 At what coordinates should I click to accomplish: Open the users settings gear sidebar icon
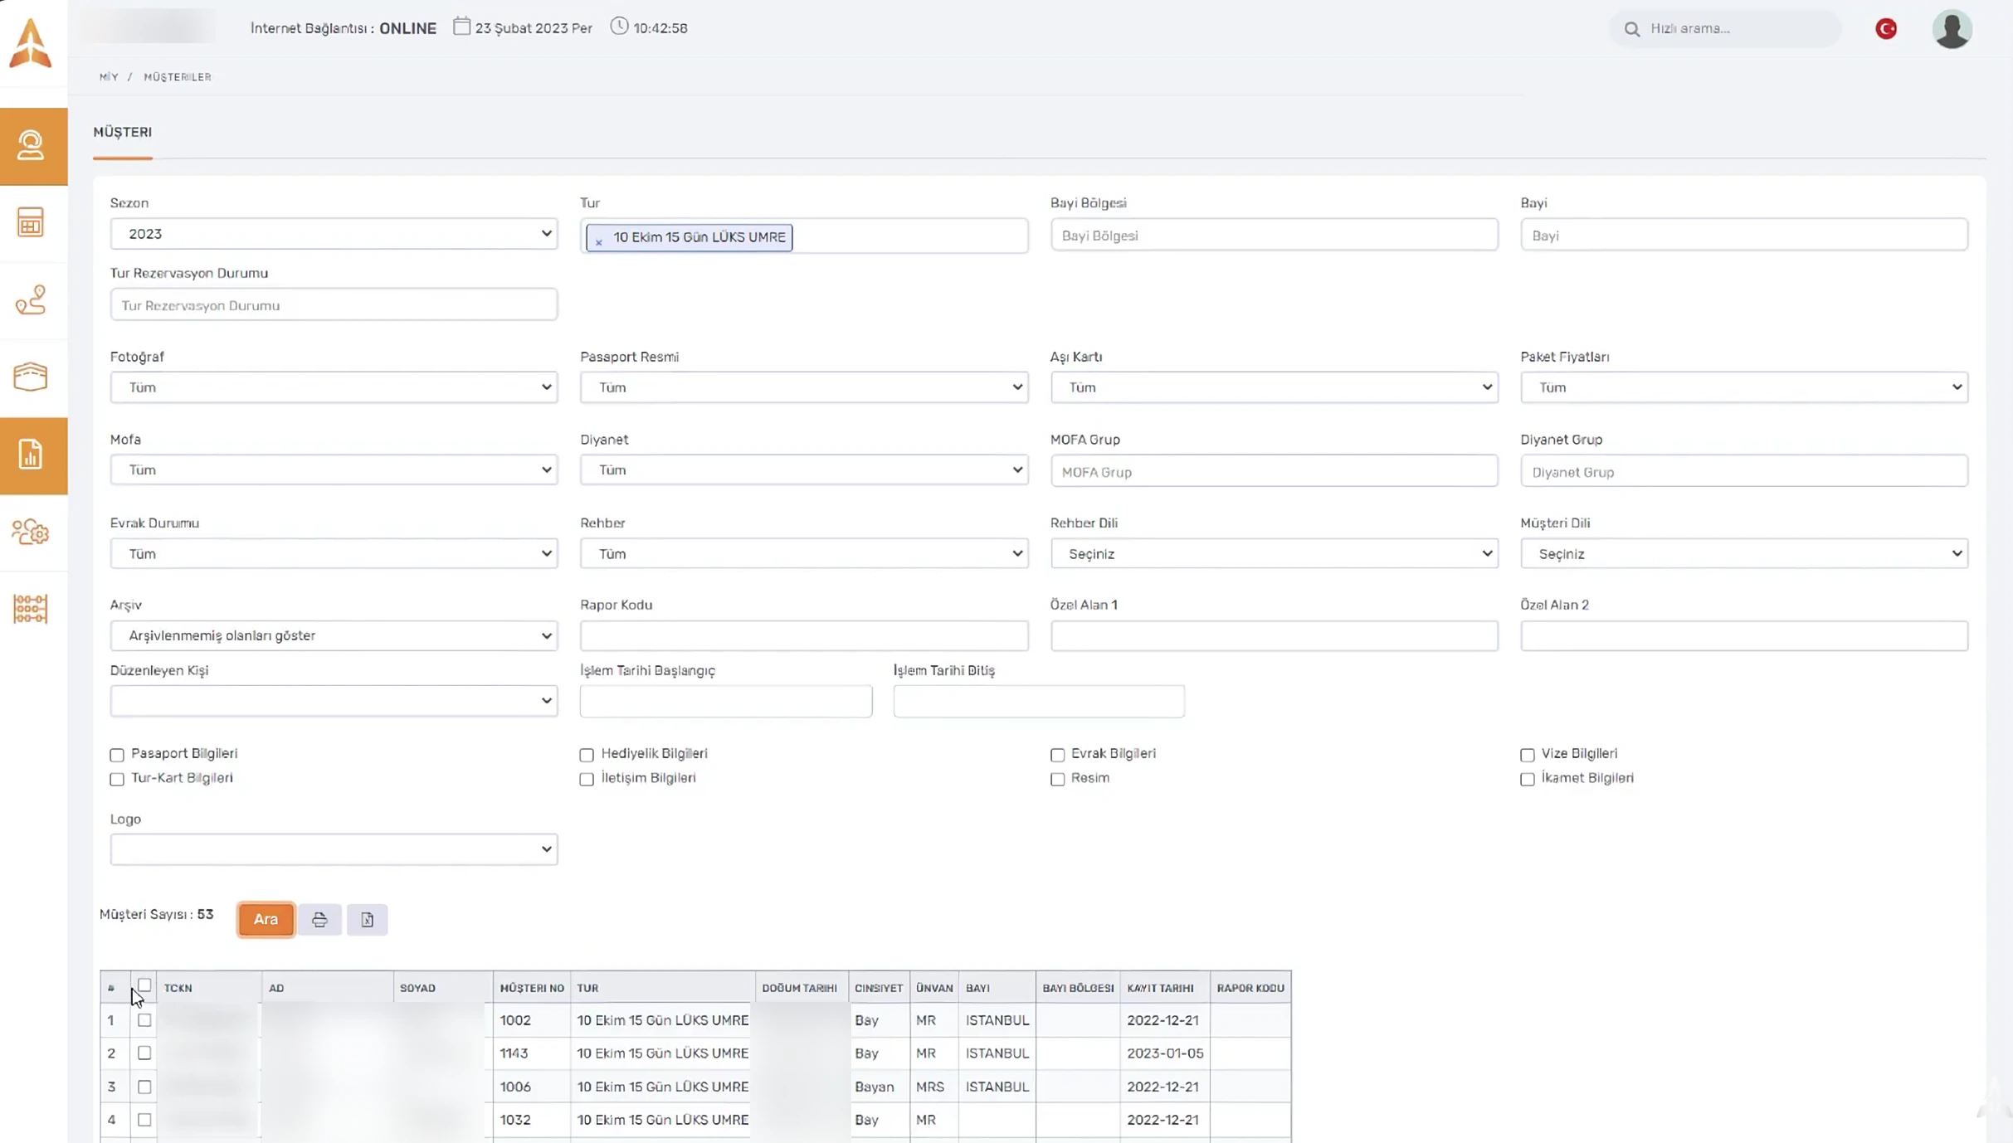coord(31,532)
